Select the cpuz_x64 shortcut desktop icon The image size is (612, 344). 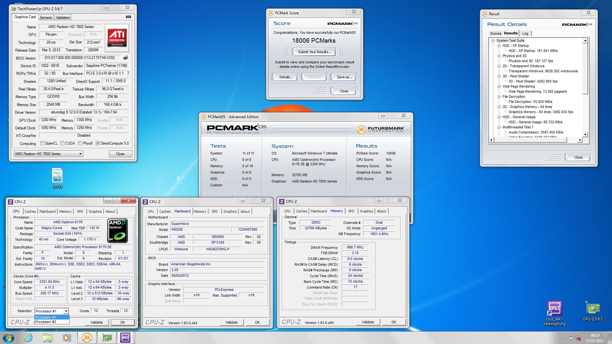point(554,313)
